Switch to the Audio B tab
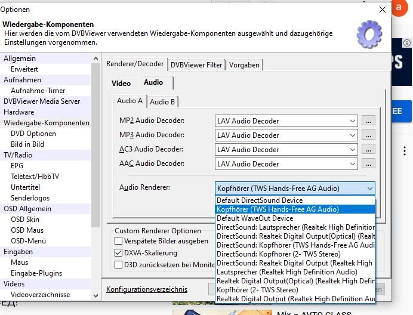 tap(162, 101)
